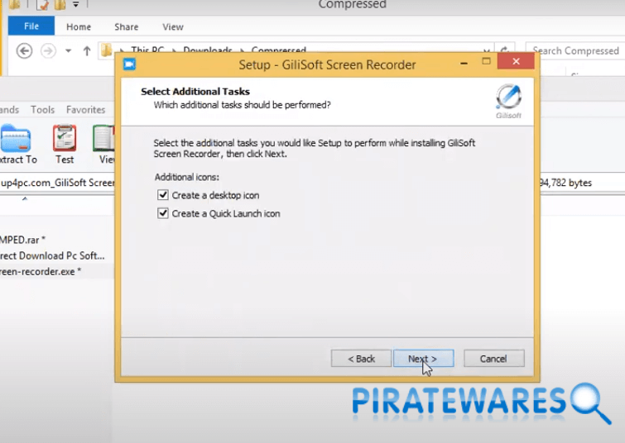Click the forward arrow in Explorer
This screenshot has height=443, width=625.
pyautogui.click(x=49, y=51)
